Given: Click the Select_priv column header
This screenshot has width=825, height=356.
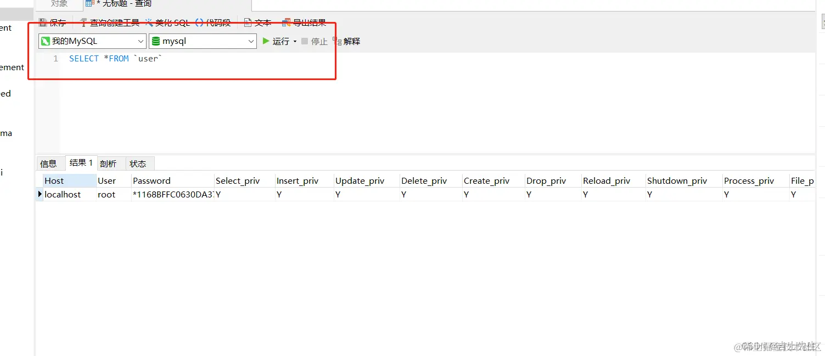Looking at the screenshot, I should point(244,180).
